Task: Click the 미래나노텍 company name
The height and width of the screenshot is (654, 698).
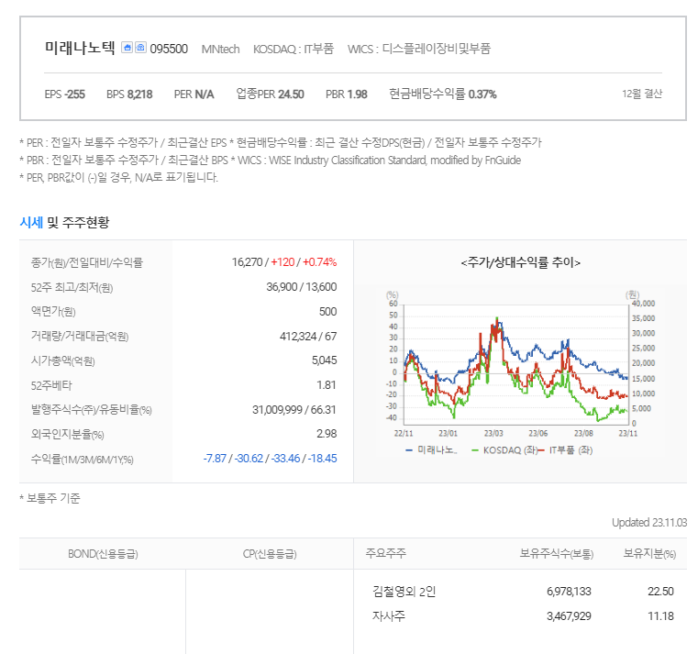Action: coord(80,48)
